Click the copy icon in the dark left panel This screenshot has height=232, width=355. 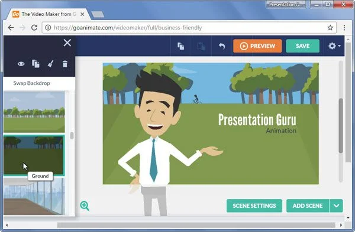[x=35, y=64]
